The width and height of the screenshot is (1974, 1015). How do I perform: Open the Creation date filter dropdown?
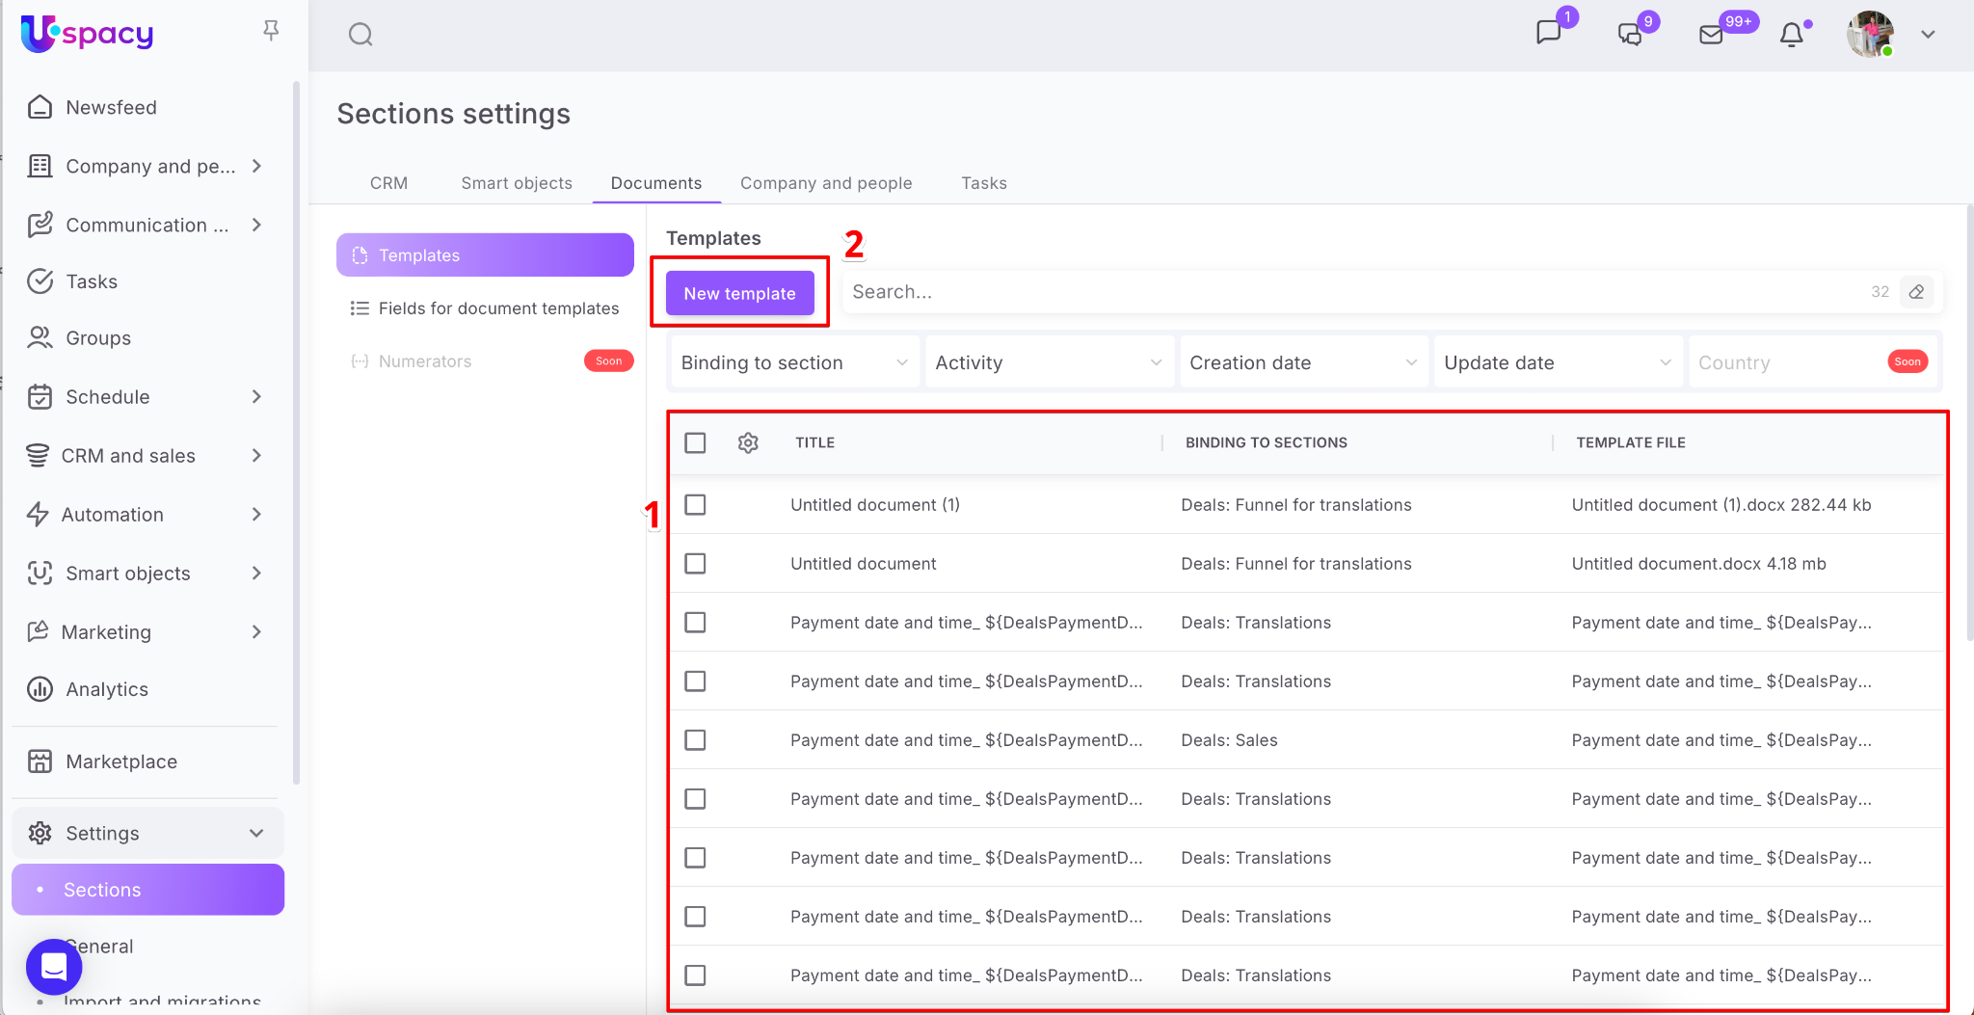pyautogui.click(x=1302, y=362)
